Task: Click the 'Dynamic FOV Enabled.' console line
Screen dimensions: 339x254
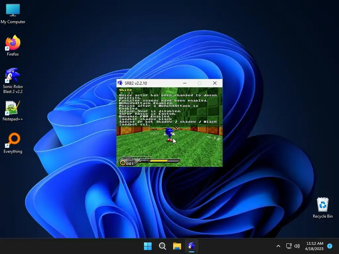Action: 145,116
